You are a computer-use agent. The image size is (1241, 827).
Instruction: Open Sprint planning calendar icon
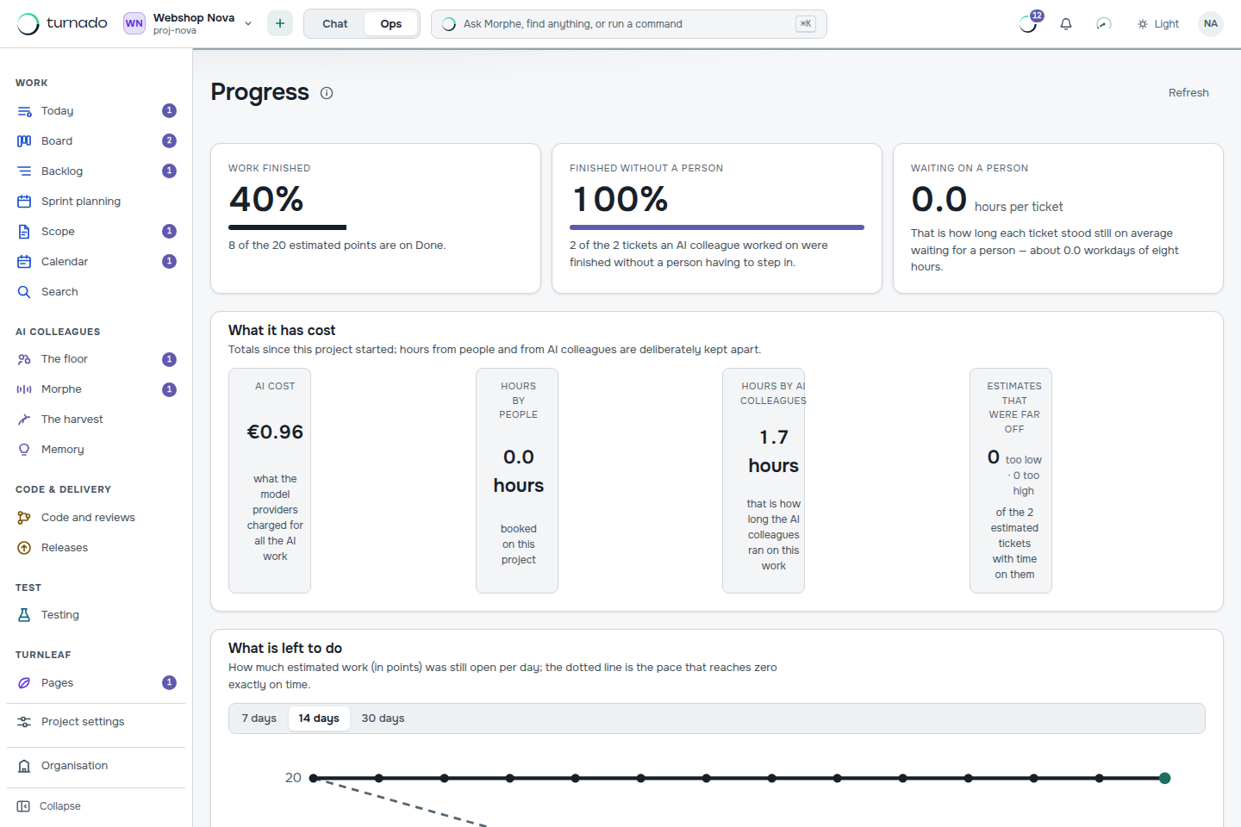pos(24,202)
